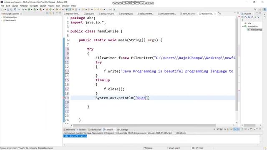Click the Search toolbar icon with flashlight
267x150 pixels.
point(60,10)
